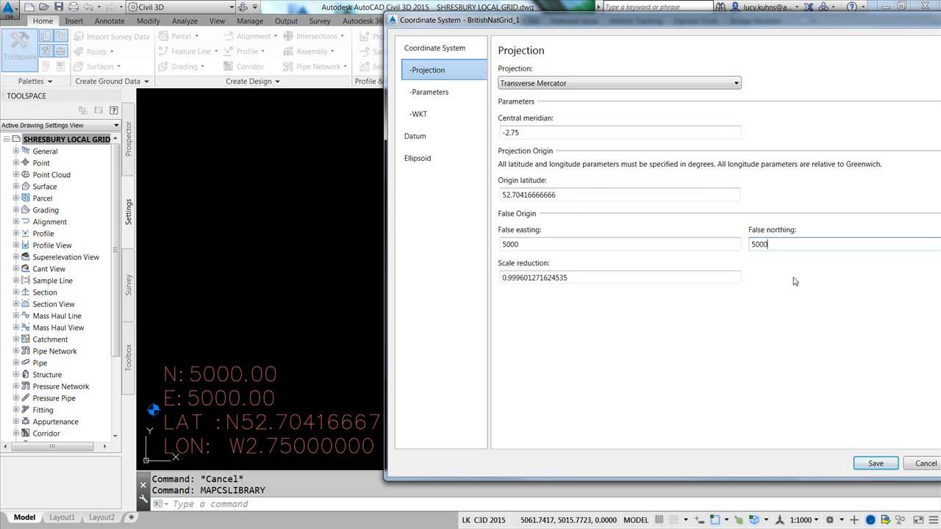This screenshot has width=941, height=529.
Task: Select the Toolbox toolspace tab
Action: [x=128, y=358]
